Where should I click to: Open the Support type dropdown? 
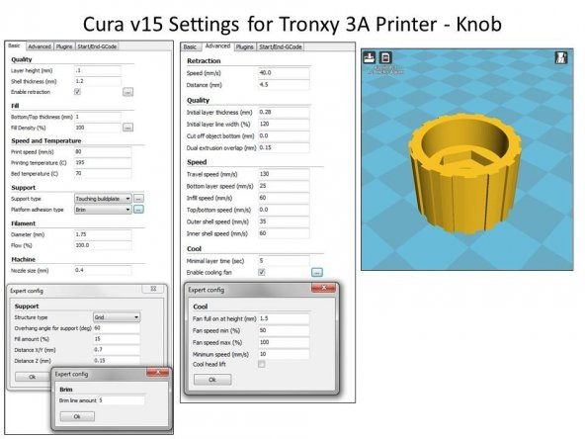coord(103,199)
